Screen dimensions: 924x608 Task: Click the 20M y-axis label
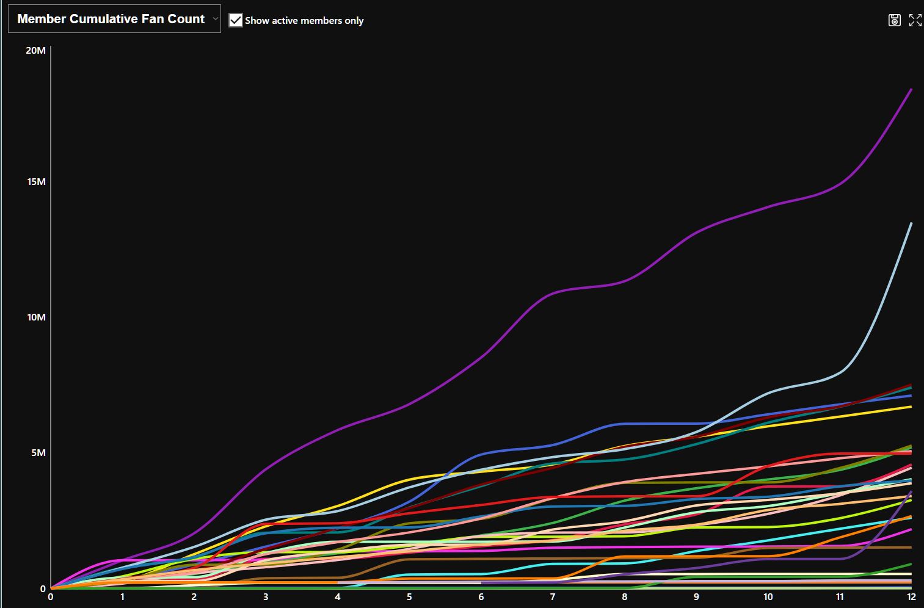(36, 50)
